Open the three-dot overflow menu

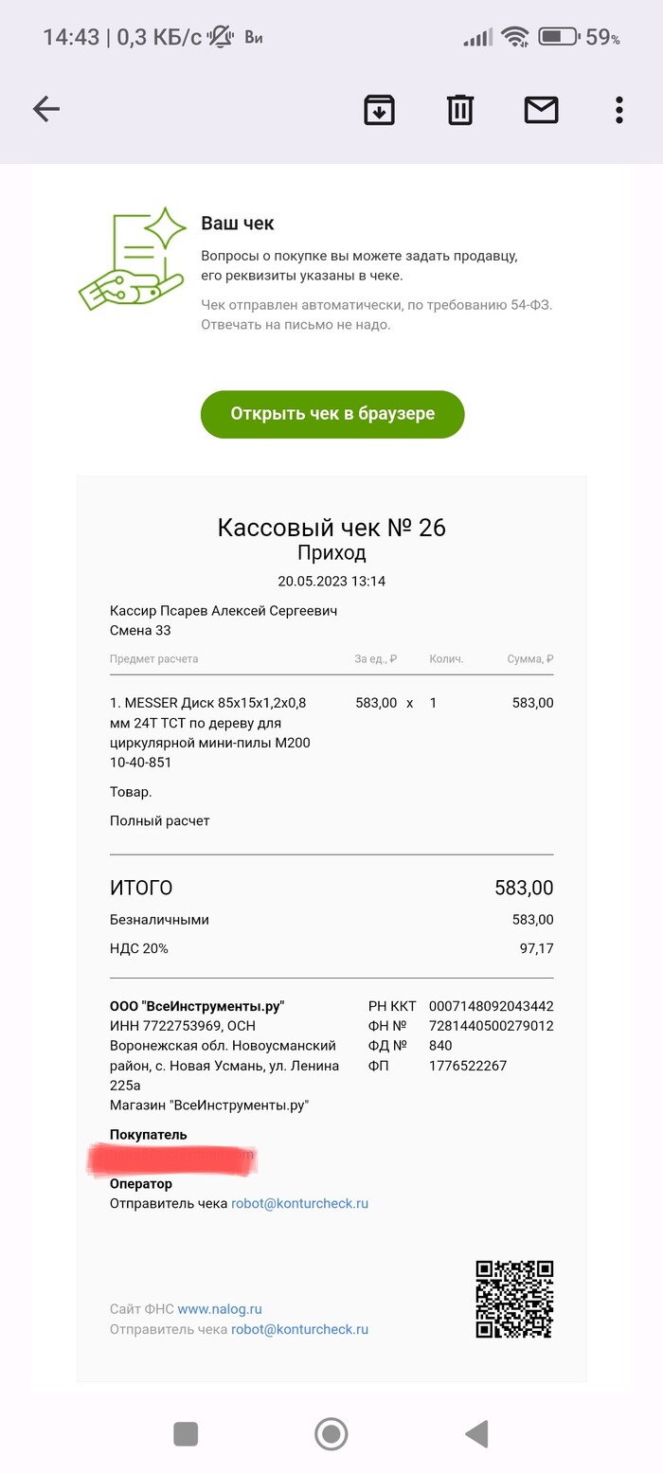coord(618,110)
